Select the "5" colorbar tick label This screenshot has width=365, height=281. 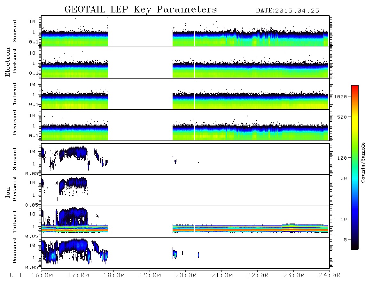(x=345, y=239)
